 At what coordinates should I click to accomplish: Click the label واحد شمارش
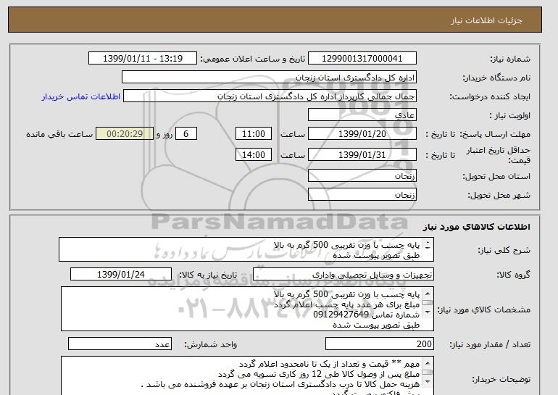coord(210,344)
